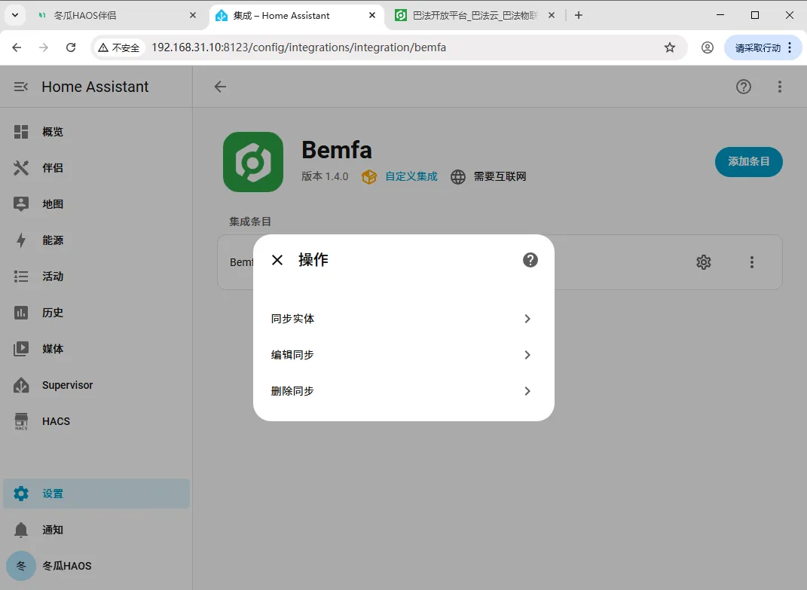Expand chevron next to 编辑同步
Screen dimensions: 807x590
(527, 355)
